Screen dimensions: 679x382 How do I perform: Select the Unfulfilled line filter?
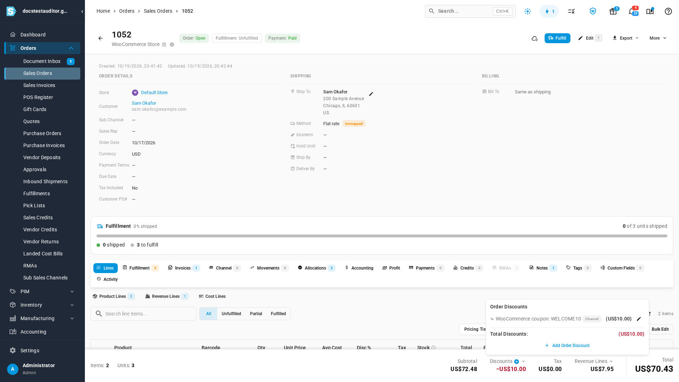coord(231,314)
